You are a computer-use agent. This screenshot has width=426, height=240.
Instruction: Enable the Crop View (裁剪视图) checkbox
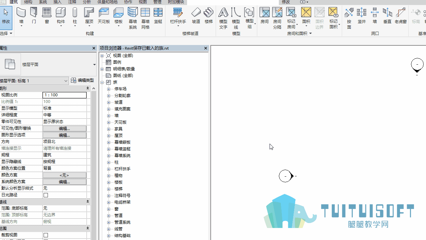tap(46, 235)
